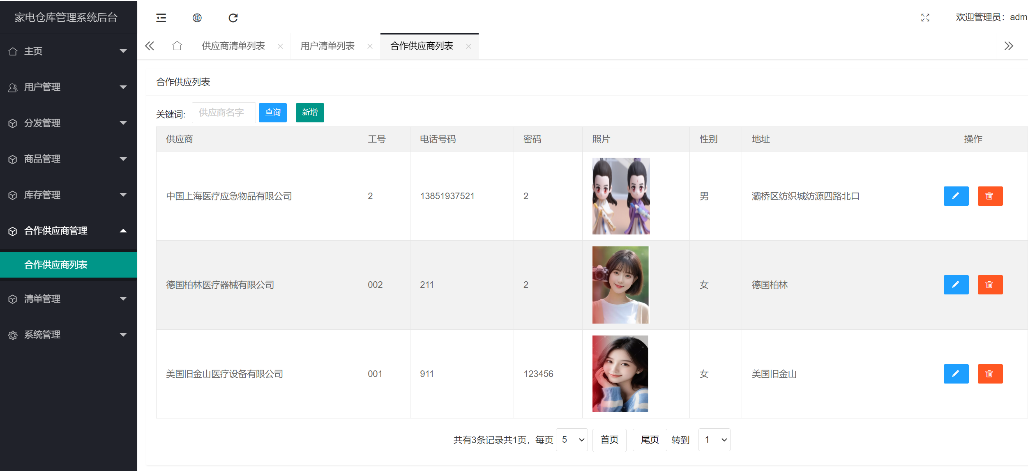Delete the 德国柏林医疗器械有限公司 row

[x=990, y=285]
